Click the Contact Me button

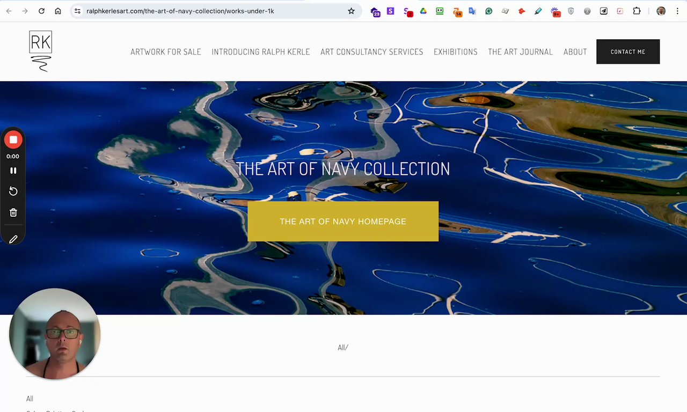(628, 51)
